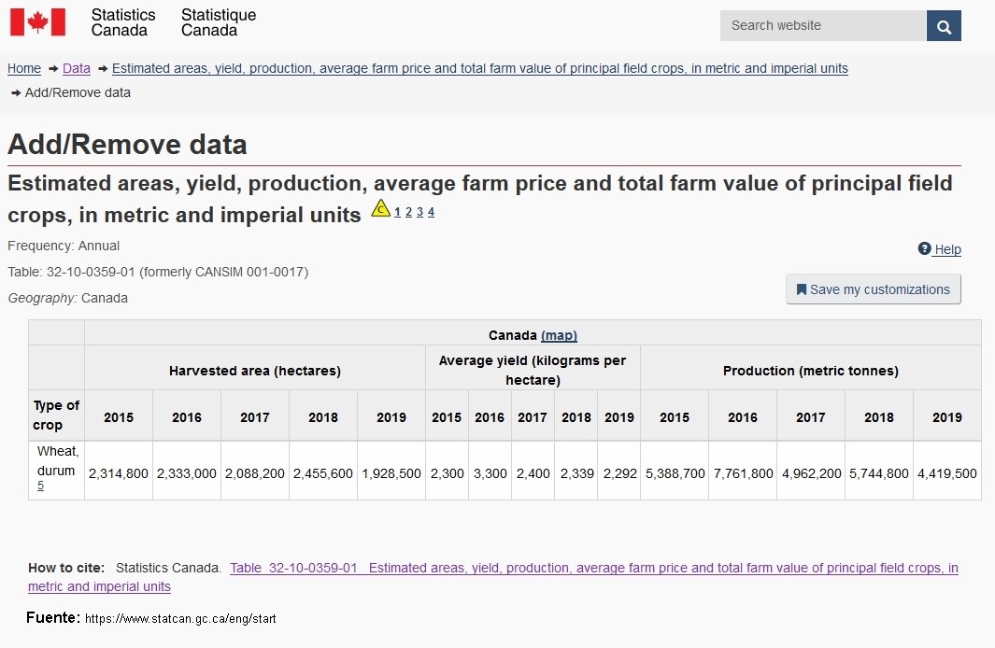Click the magnifier search button
Screen dimensions: 995x648
[944, 26]
